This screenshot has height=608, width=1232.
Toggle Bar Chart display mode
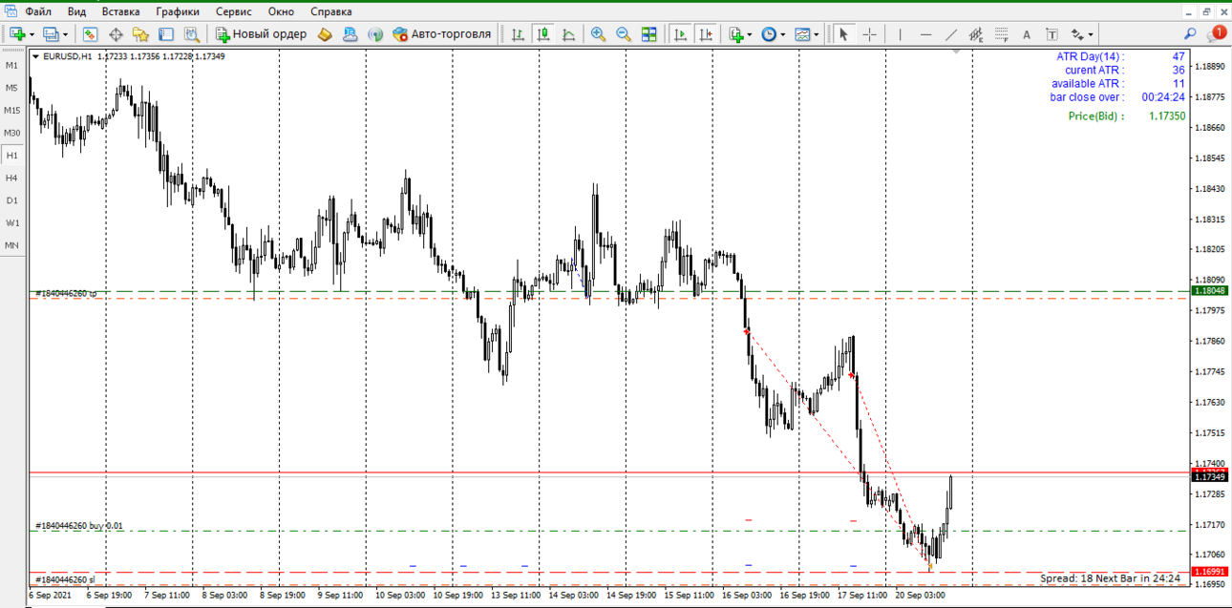(x=518, y=34)
